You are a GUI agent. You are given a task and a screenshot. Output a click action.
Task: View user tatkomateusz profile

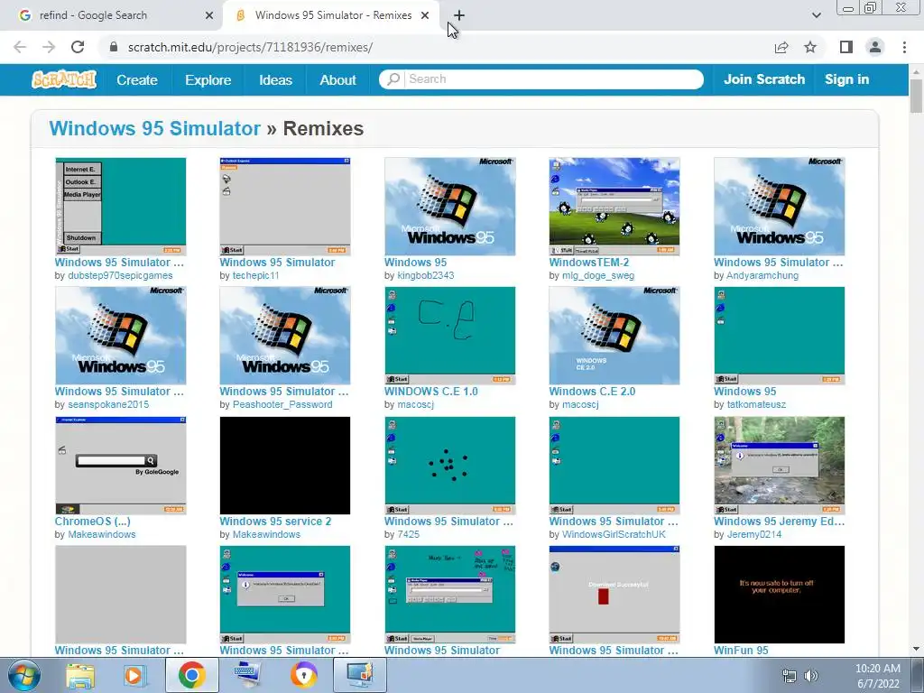pyautogui.click(x=756, y=405)
